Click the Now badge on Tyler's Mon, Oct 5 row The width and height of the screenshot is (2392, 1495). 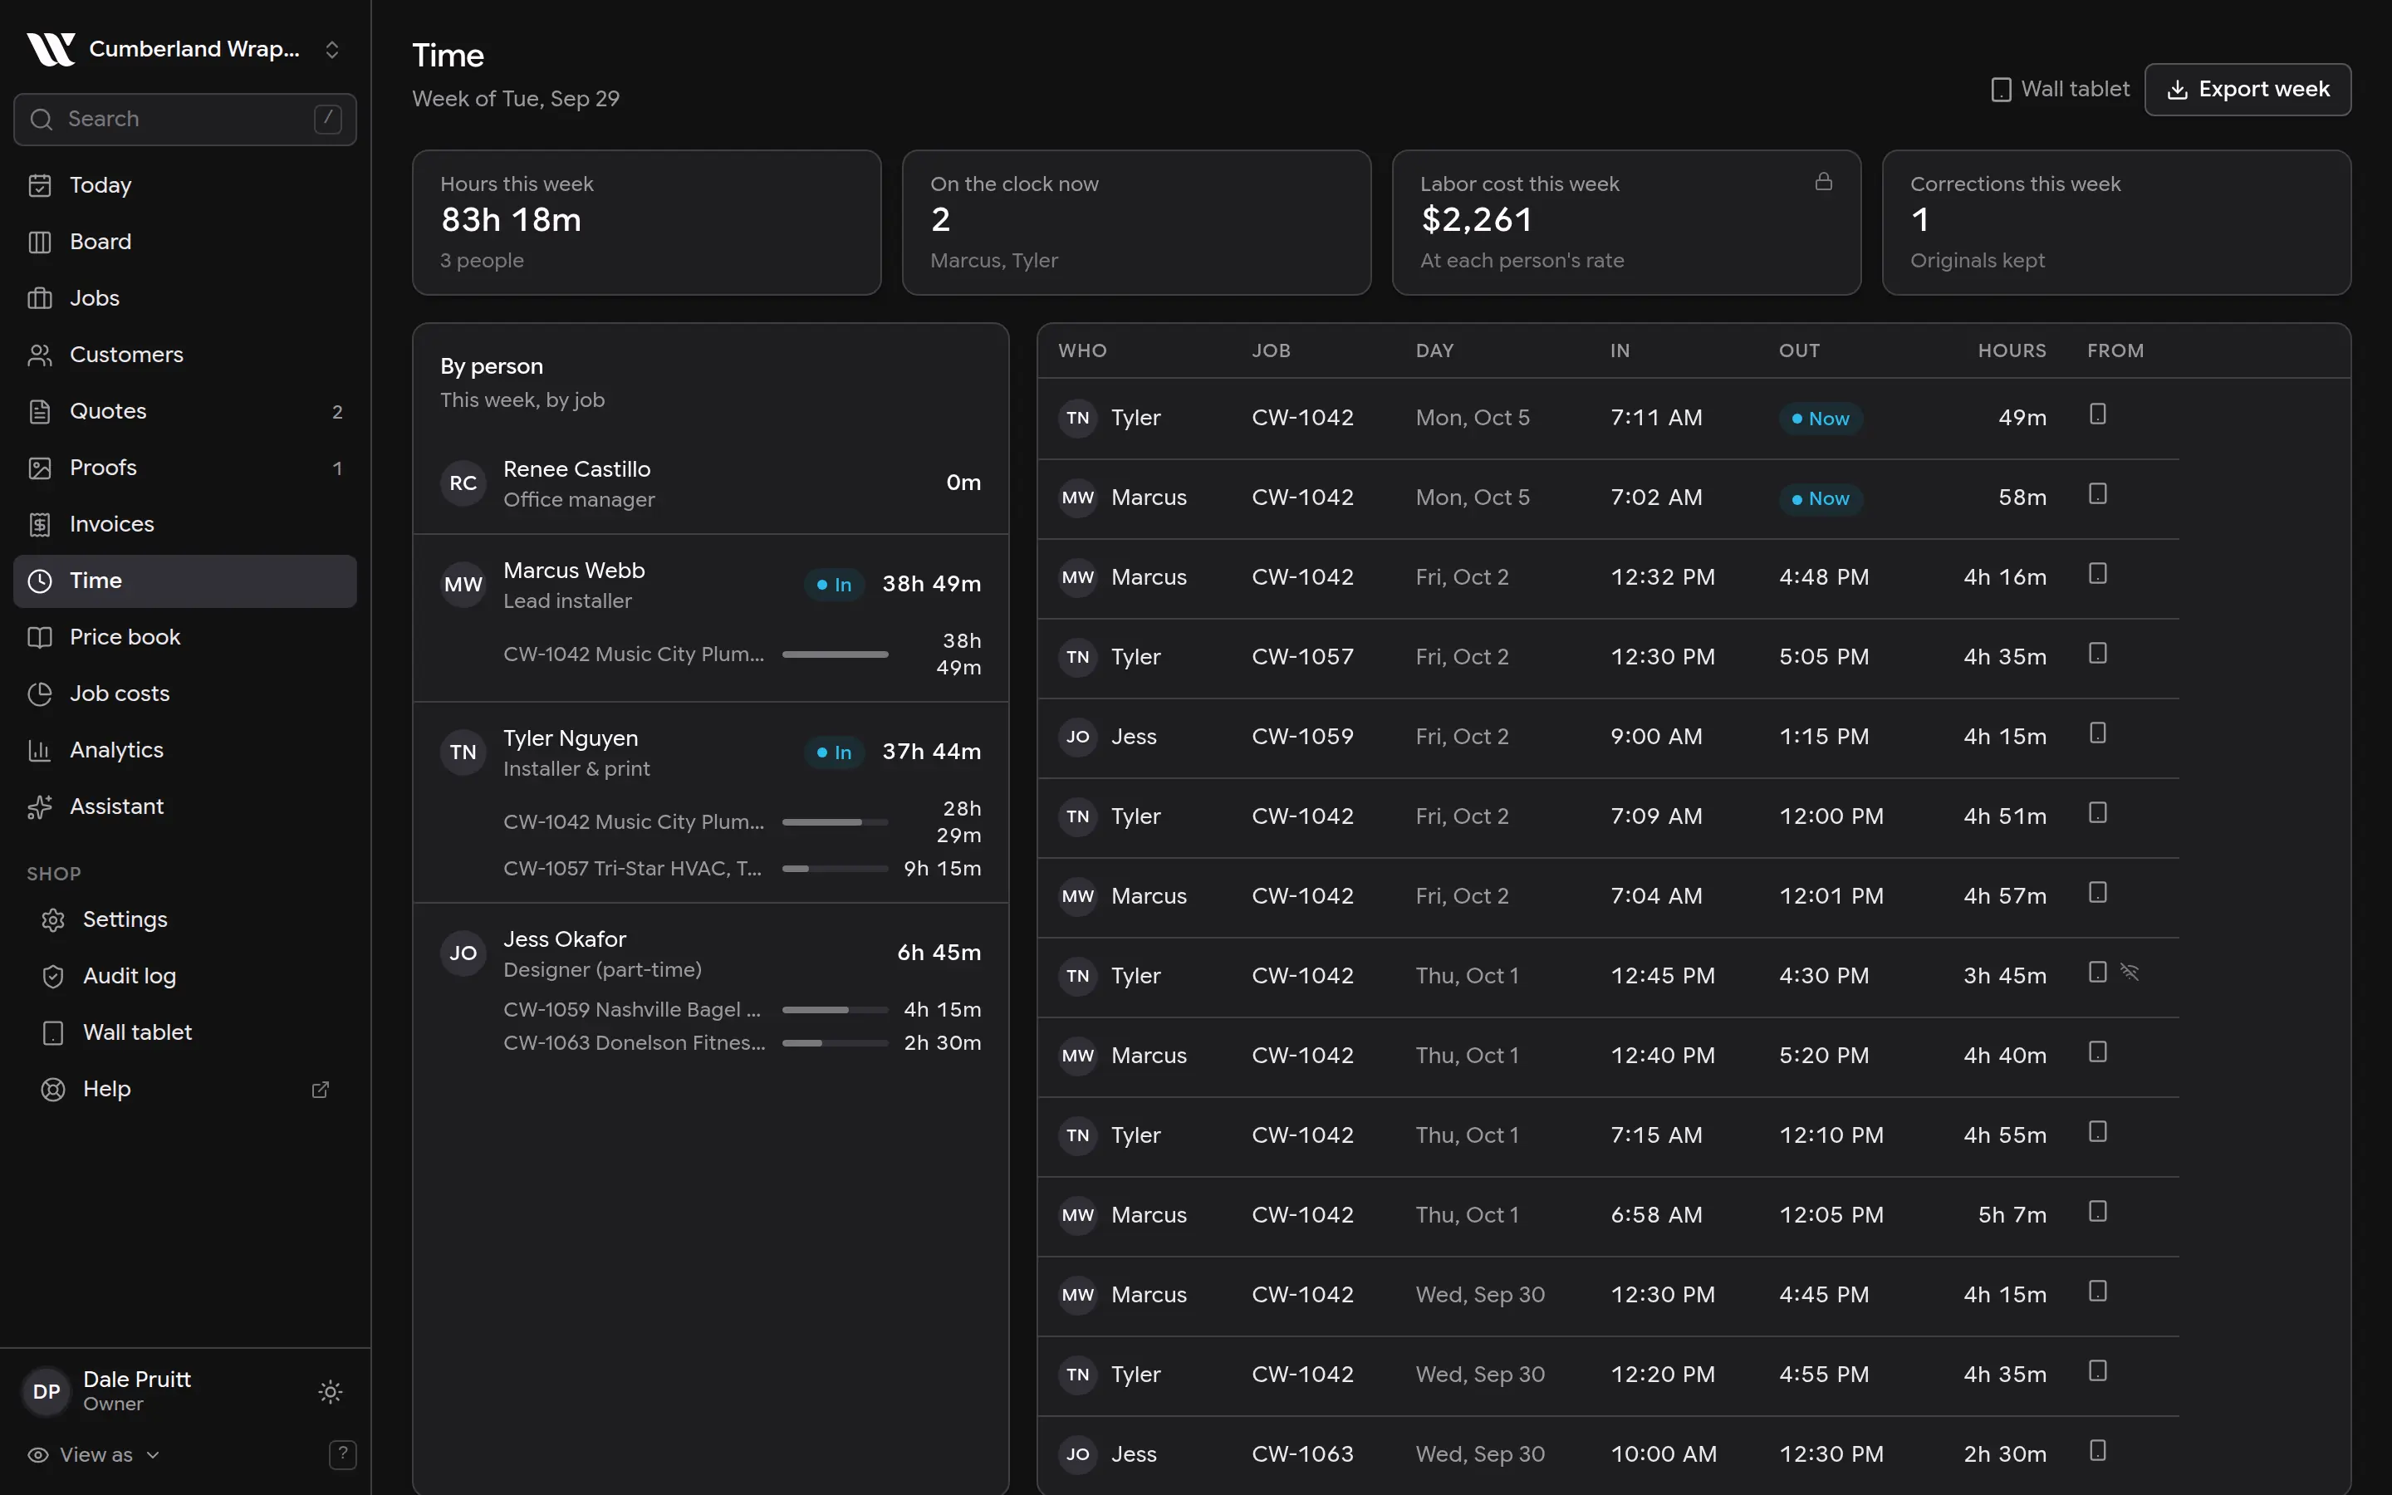[1821, 419]
